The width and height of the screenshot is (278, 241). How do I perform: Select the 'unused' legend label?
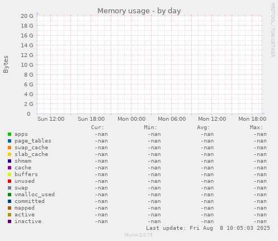25,181
